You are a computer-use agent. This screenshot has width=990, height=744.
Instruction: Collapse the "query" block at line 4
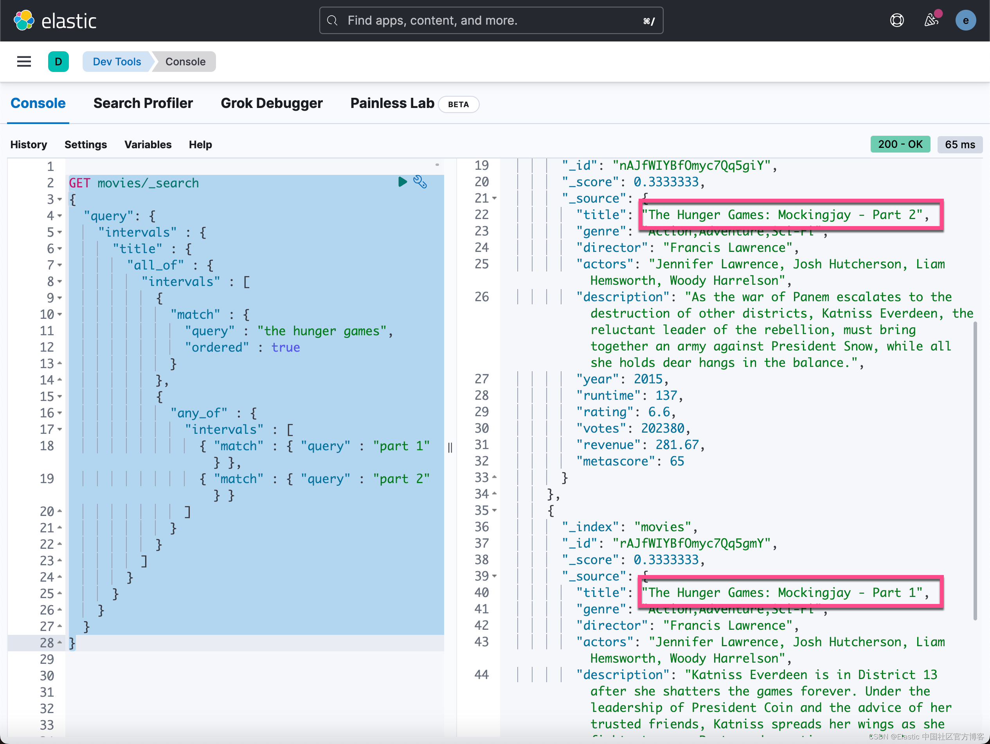pyautogui.click(x=60, y=216)
